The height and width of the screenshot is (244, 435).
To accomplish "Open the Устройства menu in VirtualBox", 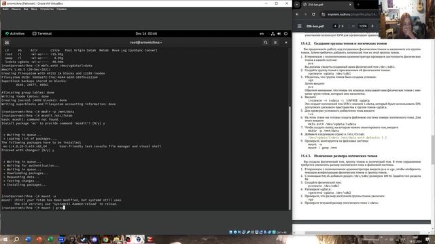I will point(47,9).
